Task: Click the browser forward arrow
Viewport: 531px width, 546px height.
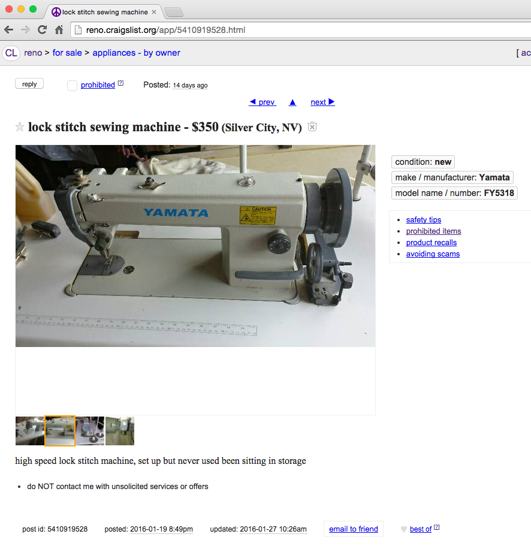Action: (25, 30)
